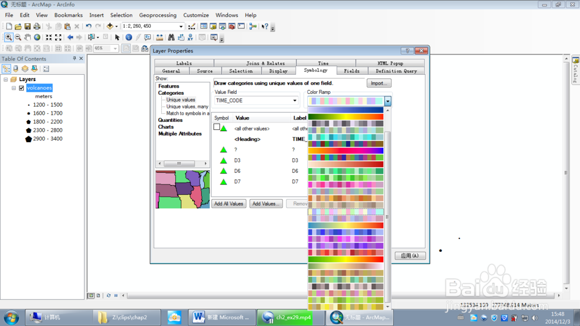Pick the green-to-orange gradient color ramp
The height and width of the screenshot is (326, 580).
pyautogui.click(x=346, y=117)
